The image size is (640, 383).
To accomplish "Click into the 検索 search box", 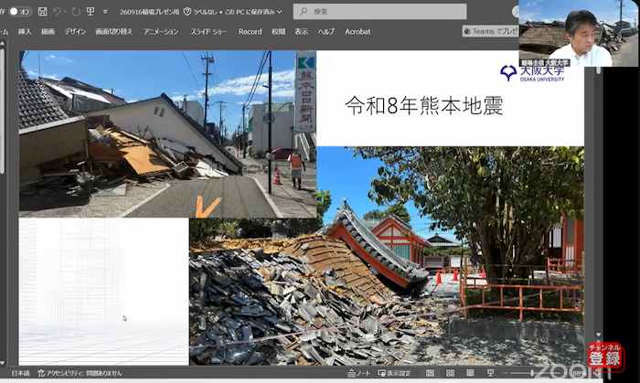I will click(379, 11).
